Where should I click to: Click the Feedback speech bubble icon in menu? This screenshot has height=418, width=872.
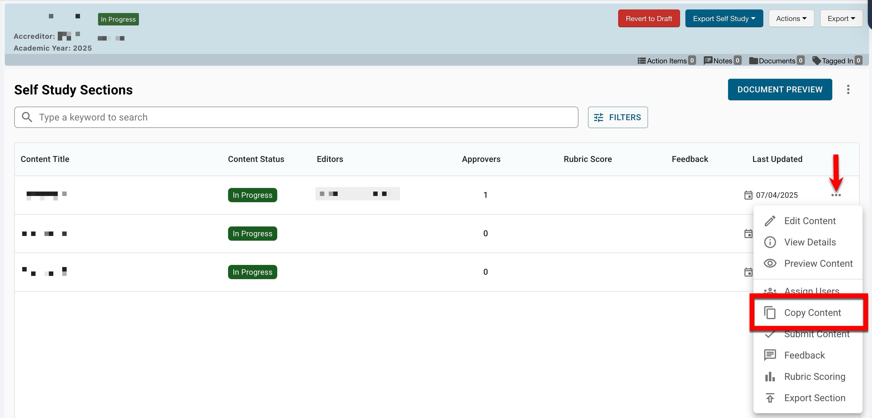(x=770, y=355)
